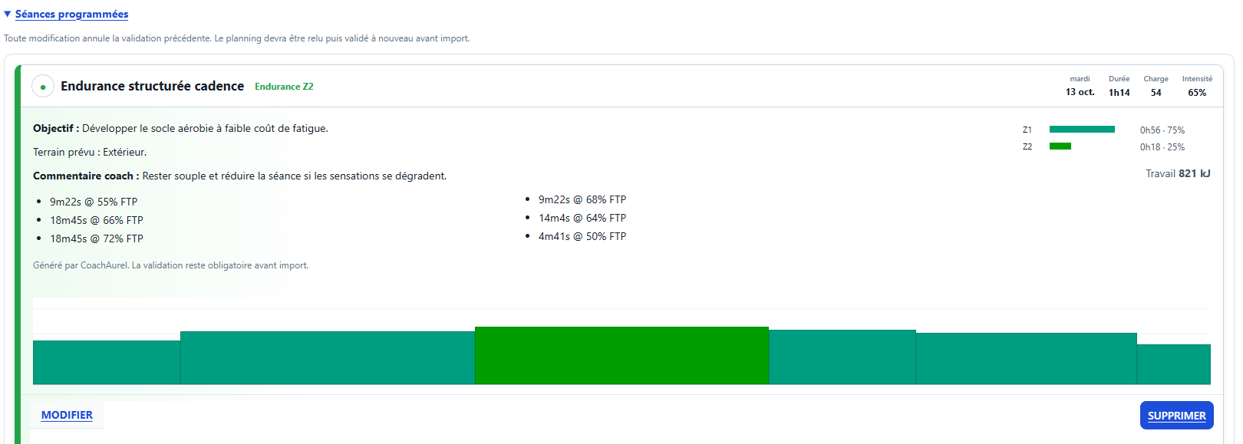Click the Z2 zone distribution bar
Viewport: 1243px width, 444px height.
[1060, 146]
